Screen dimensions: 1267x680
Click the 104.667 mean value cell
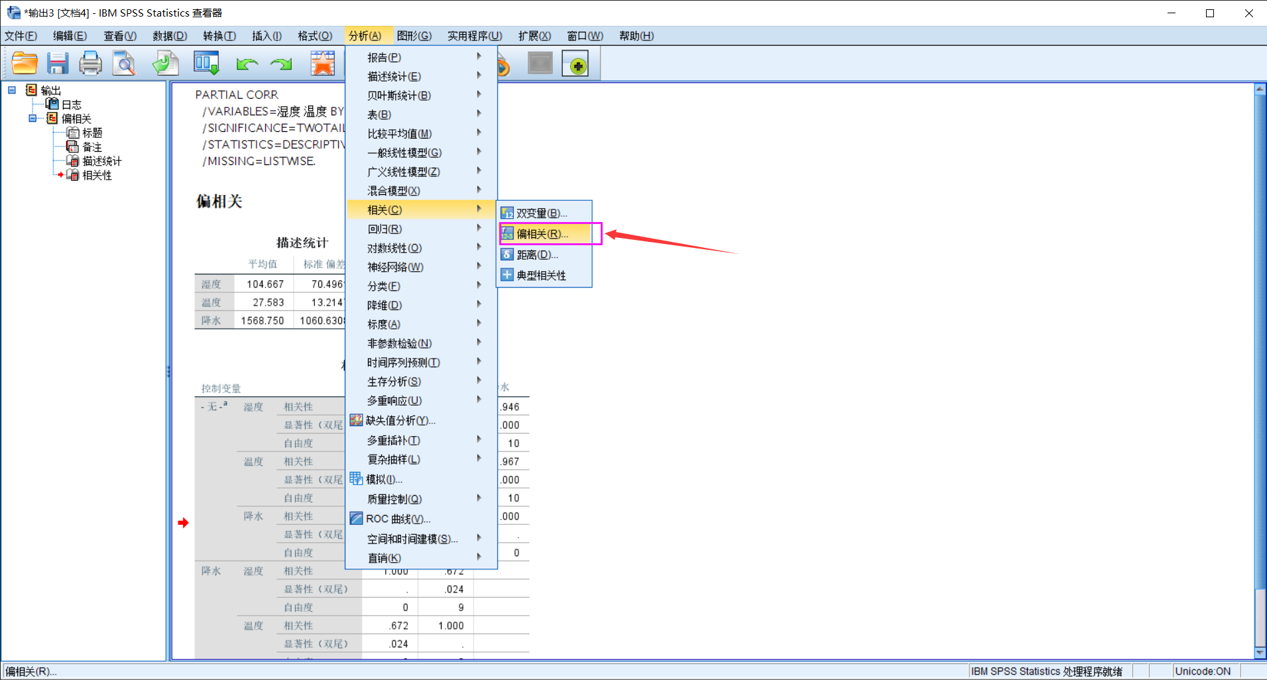(265, 284)
